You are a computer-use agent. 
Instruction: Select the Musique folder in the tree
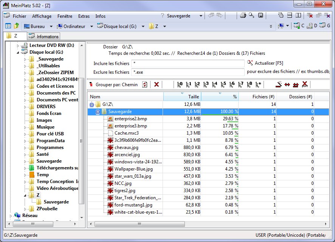[x=45, y=127]
